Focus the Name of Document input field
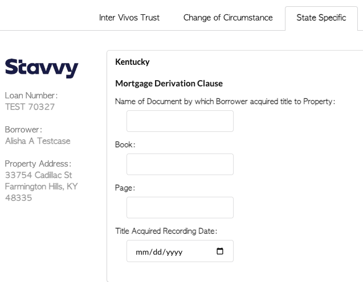The width and height of the screenshot is (363, 282). click(180, 121)
